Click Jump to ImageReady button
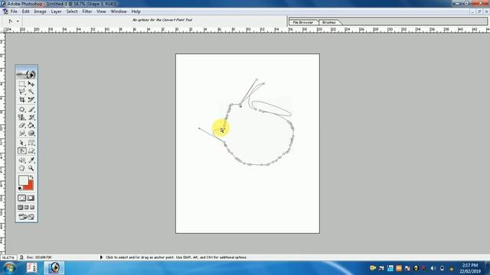Image resolution: width=490 pixels, height=275 pixels. coord(27,217)
